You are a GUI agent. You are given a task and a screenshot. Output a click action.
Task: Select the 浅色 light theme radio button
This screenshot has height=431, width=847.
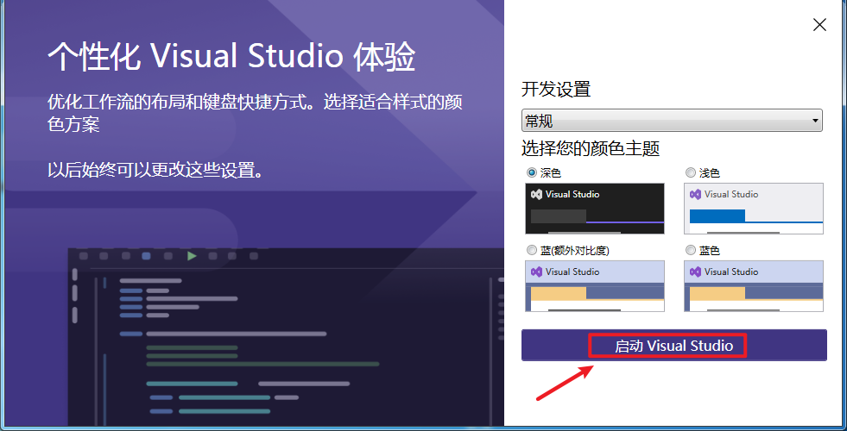coord(691,172)
